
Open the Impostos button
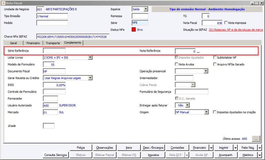[x=153, y=155]
